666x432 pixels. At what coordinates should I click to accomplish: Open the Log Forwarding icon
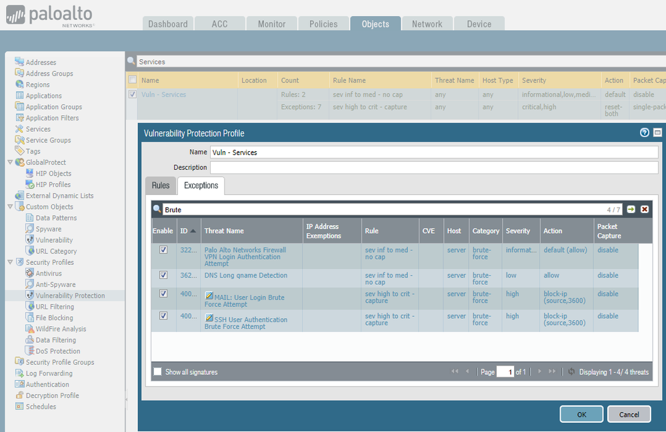[19, 373]
